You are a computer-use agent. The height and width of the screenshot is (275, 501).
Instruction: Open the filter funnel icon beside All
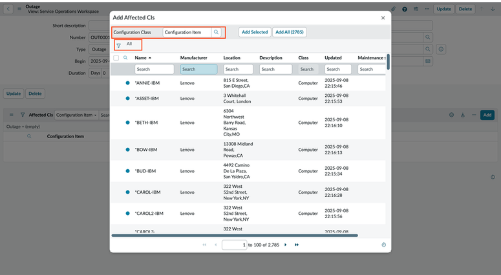(x=118, y=46)
